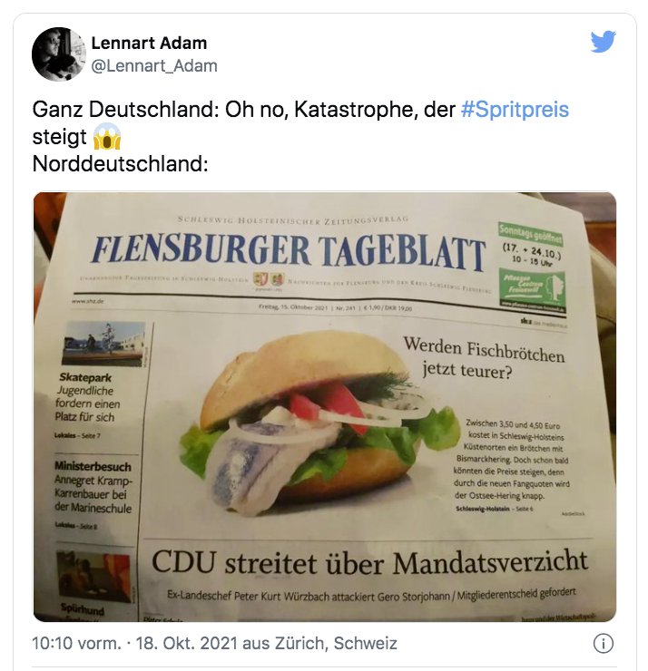The width and height of the screenshot is (648, 671).
Task: Click the Werden Fischbrötchen jetzt teurer headline
Action: [x=484, y=358]
